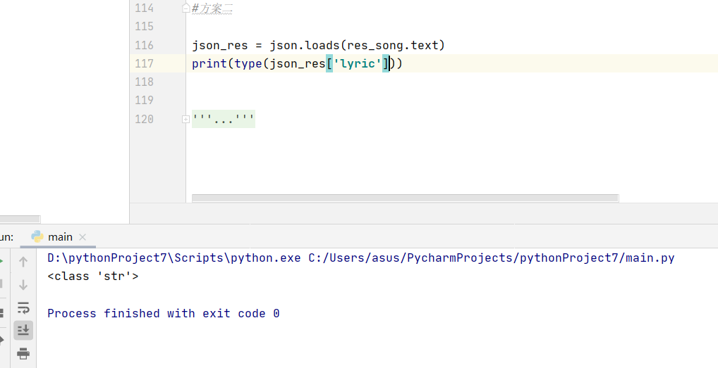Click the python.exe path in the console

174,258
